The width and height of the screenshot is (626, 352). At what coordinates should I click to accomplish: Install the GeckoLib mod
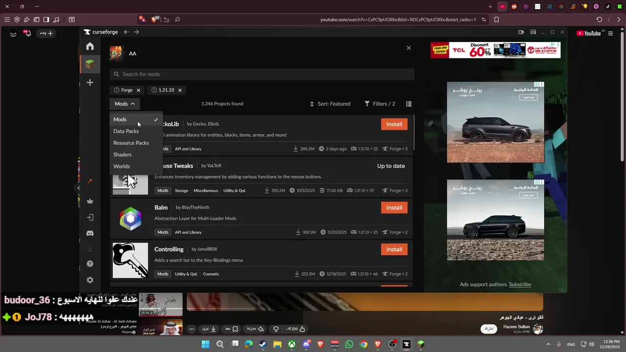point(394,124)
